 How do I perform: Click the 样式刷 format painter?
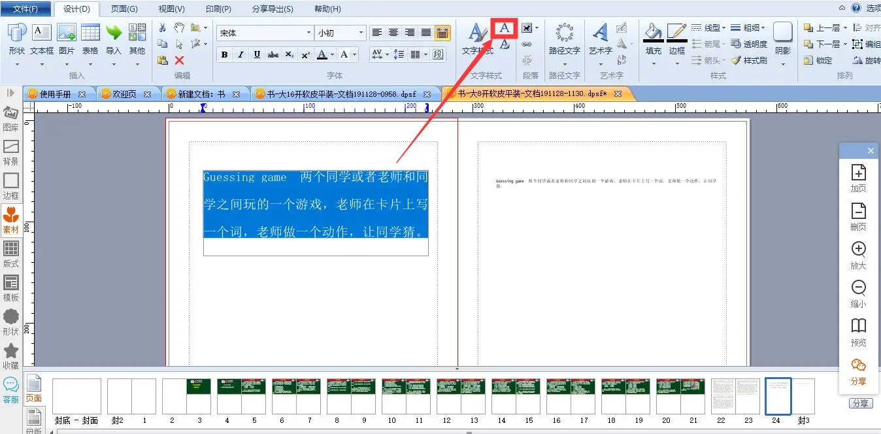[749, 60]
